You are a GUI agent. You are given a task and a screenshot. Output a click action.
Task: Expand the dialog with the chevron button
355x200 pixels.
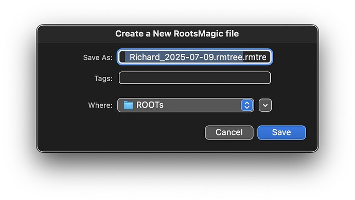point(265,105)
